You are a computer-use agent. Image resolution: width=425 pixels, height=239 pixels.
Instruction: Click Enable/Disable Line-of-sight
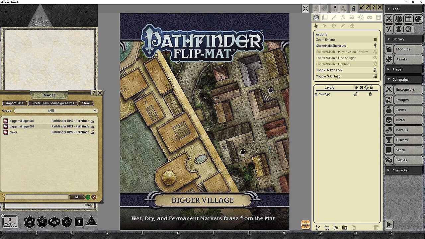(347, 58)
